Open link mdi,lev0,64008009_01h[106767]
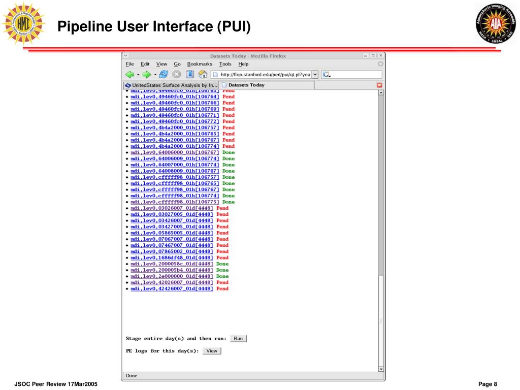Viewport: 520px width, 390px height. (175, 171)
